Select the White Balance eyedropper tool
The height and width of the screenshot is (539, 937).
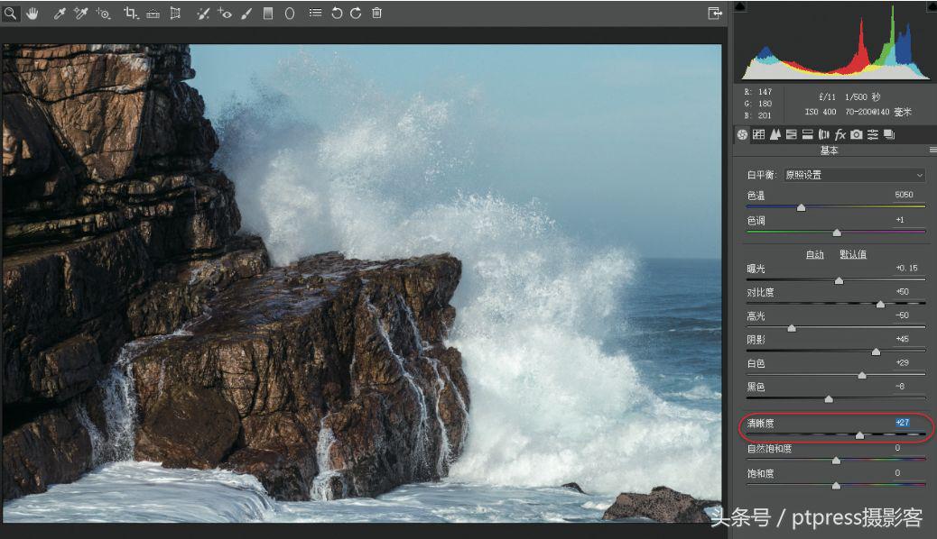pyautogui.click(x=60, y=14)
